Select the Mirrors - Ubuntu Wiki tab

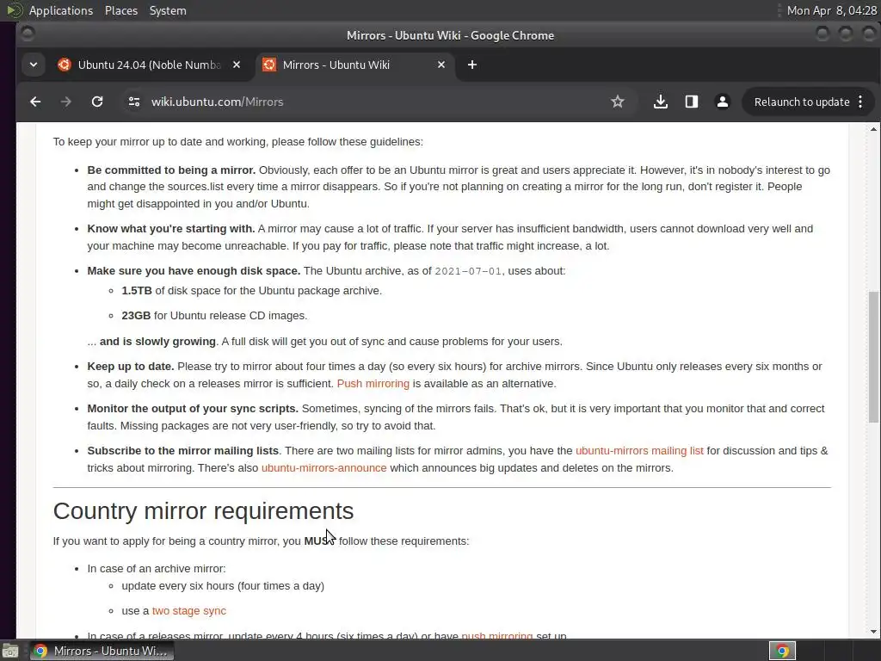tap(354, 65)
